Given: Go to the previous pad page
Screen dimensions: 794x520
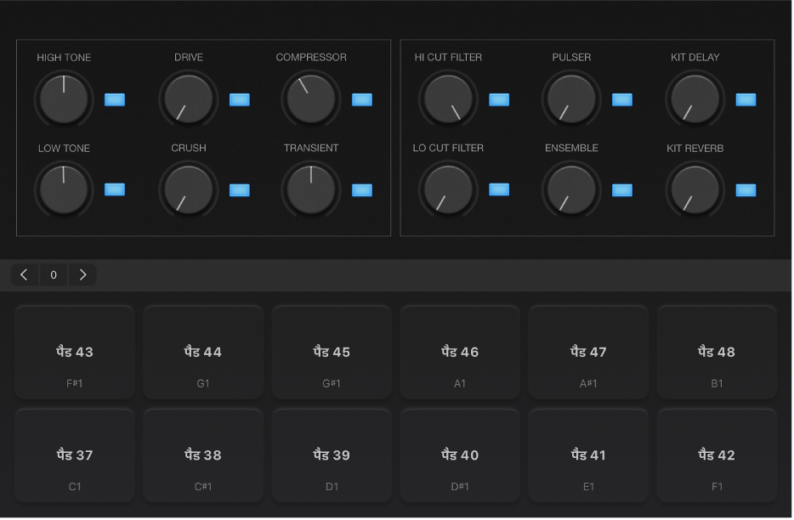Looking at the screenshot, I should 25,275.
